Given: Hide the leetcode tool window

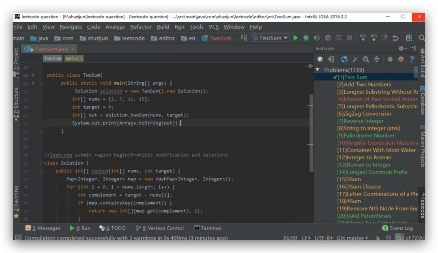Looking at the screenshot, I should [x=413, y=48].
